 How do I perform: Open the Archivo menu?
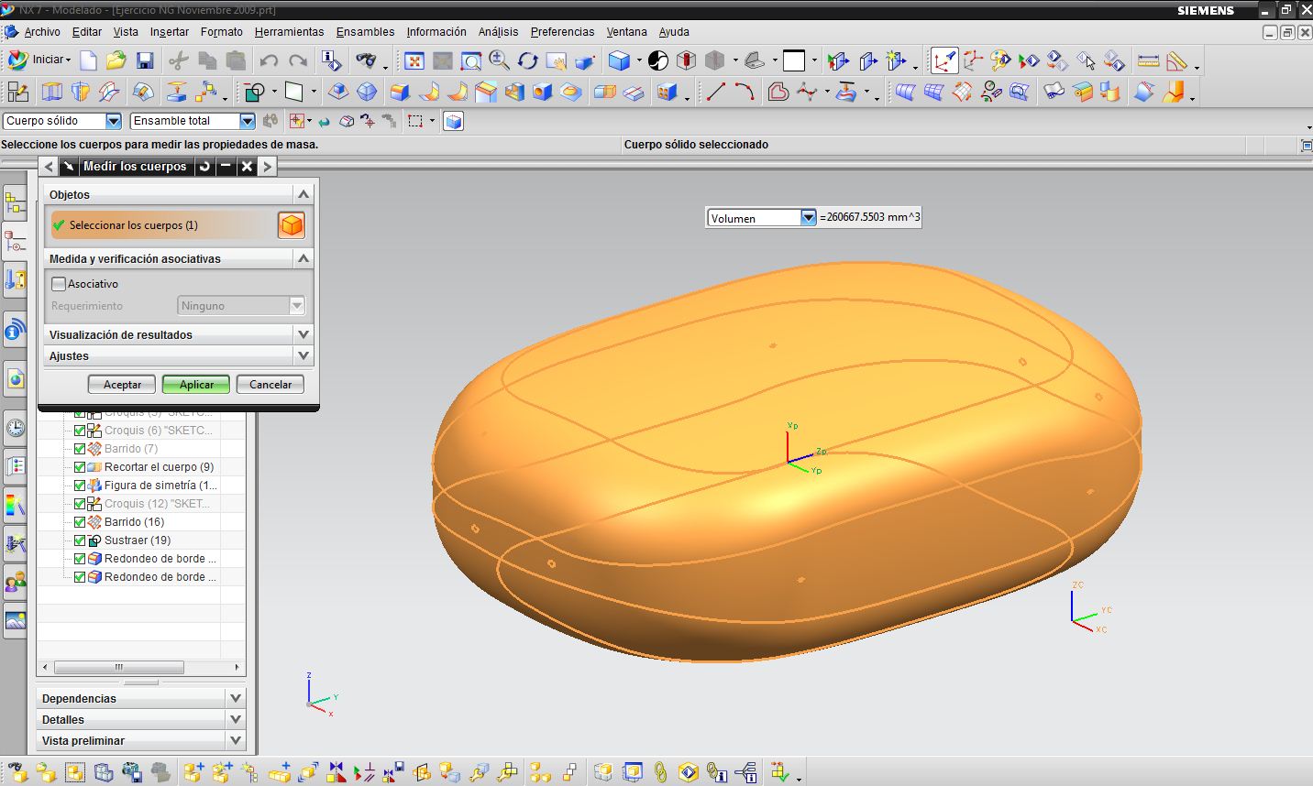(42, 32)
